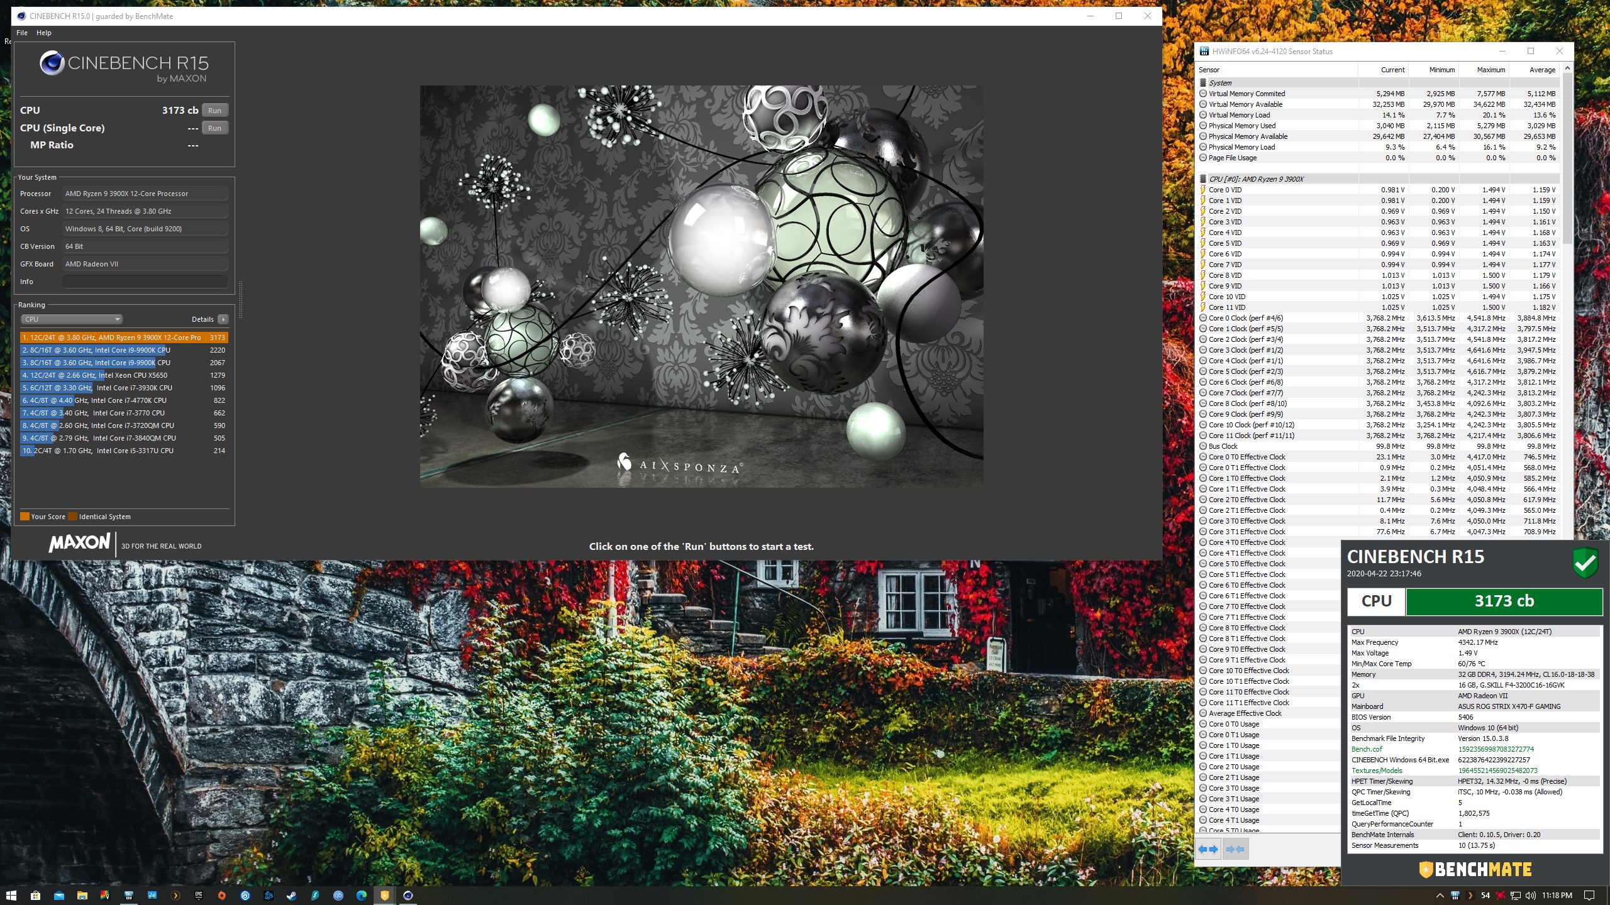
Task: Select ranking row Intel Core i7-4770K
Action: [124, 400]
